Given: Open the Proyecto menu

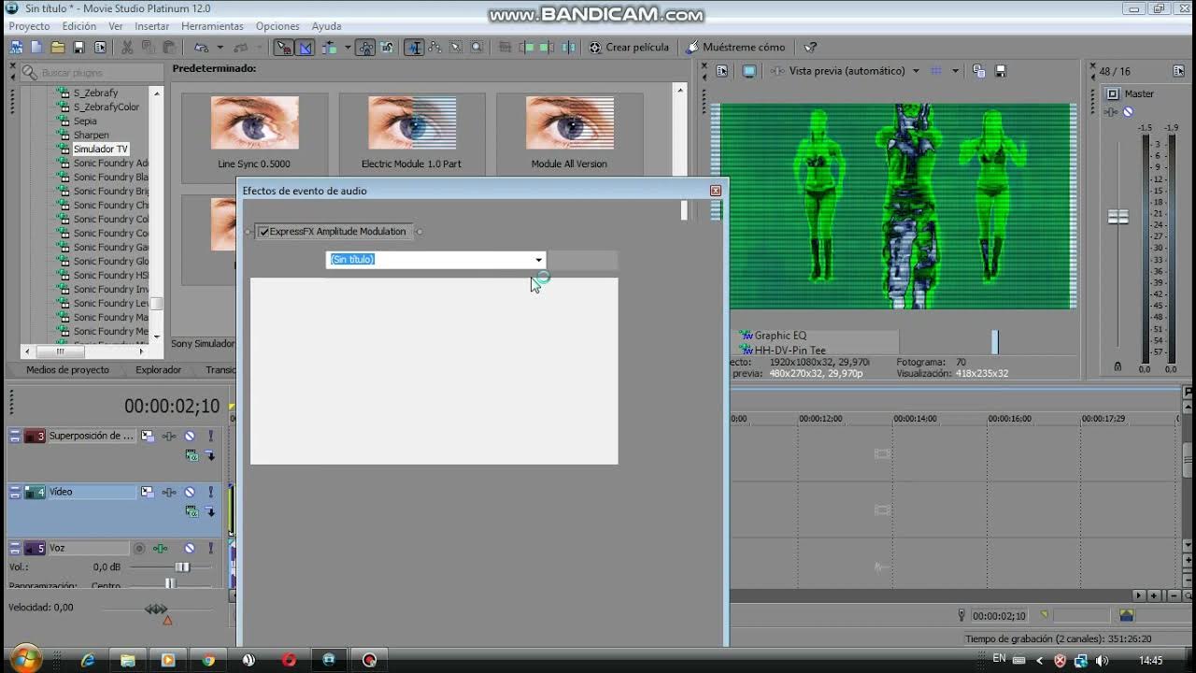Looking at the screenshot, I should point(29,26).
